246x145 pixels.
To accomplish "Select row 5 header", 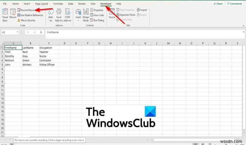I will (2, 65).
